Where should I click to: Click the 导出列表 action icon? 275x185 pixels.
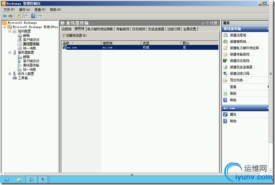(225, 80)
